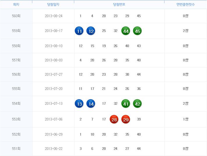207x156 pixels.
Task: Click 0쌍 count in row 558회
Action: point(186,46)
